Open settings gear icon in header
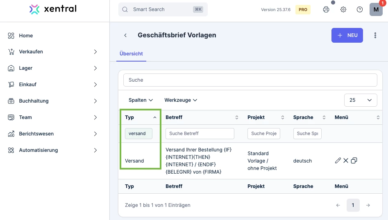388x220 pixels. (x=343, y=9)
